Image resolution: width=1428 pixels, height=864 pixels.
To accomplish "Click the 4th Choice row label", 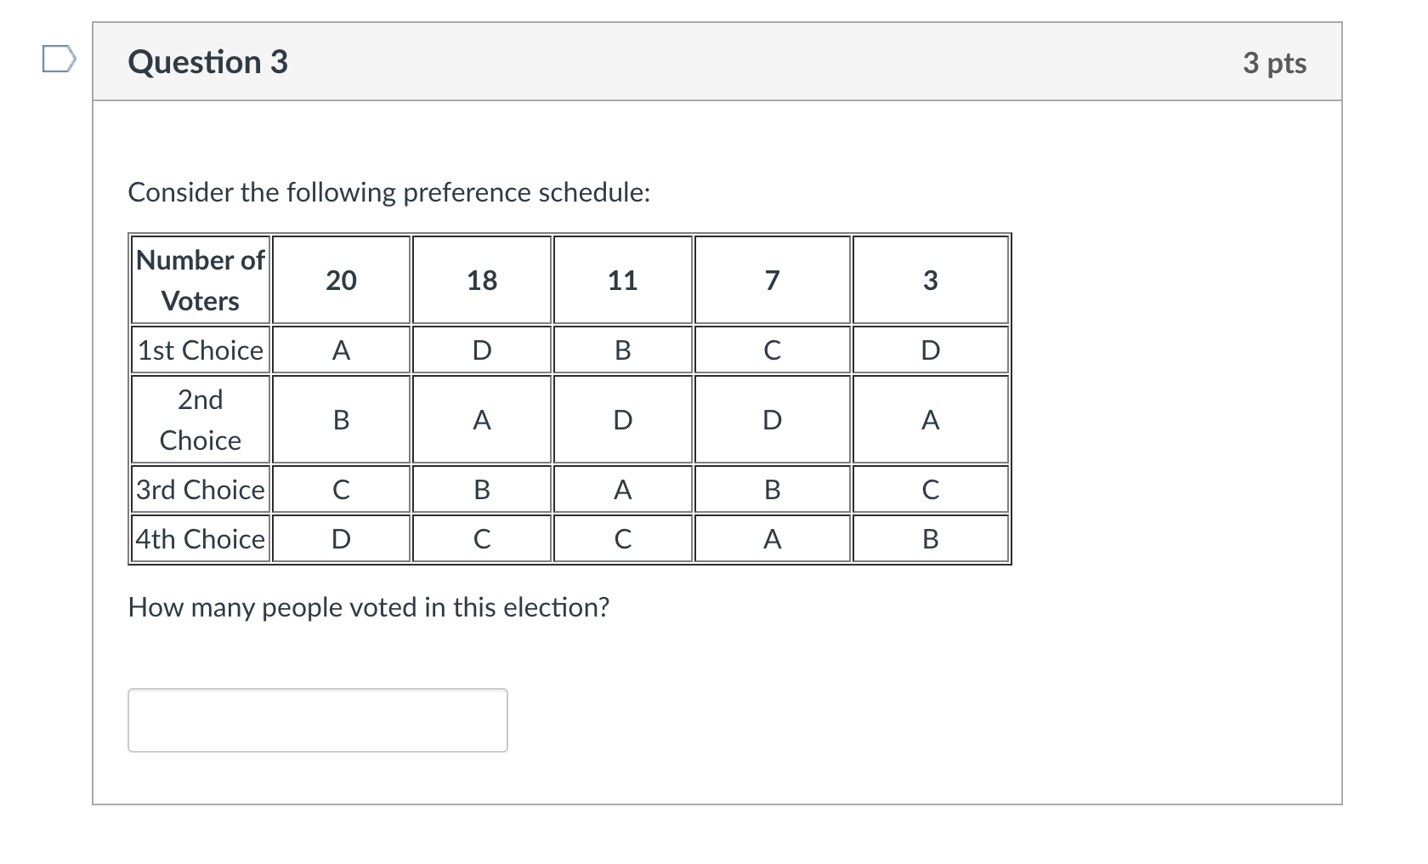I will click(201, 538).
